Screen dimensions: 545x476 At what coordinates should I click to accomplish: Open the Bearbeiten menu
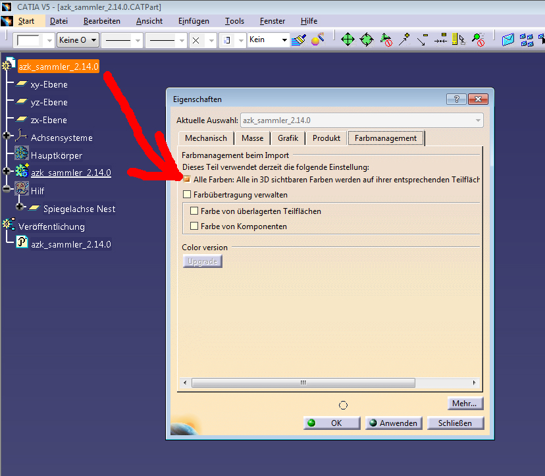point(102,21)
